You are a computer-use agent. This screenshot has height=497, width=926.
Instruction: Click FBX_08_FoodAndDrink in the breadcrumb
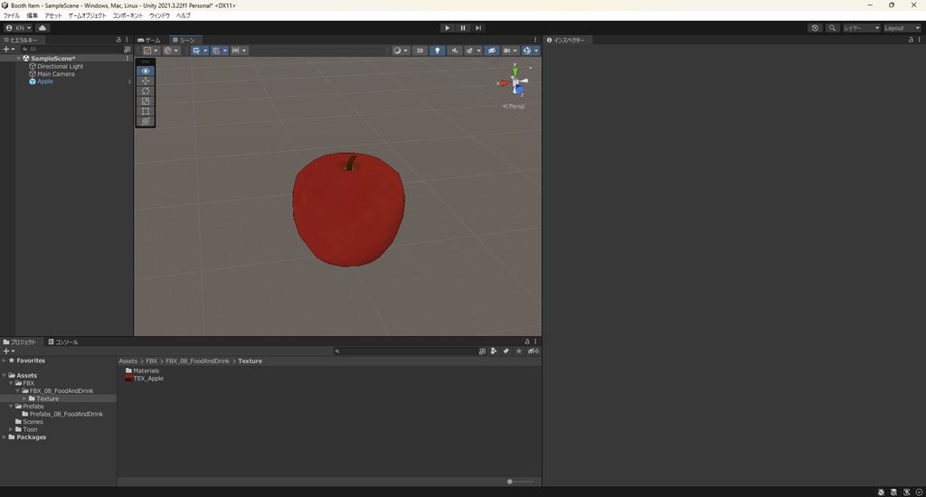pyautogui.click(x=197, y=361)
